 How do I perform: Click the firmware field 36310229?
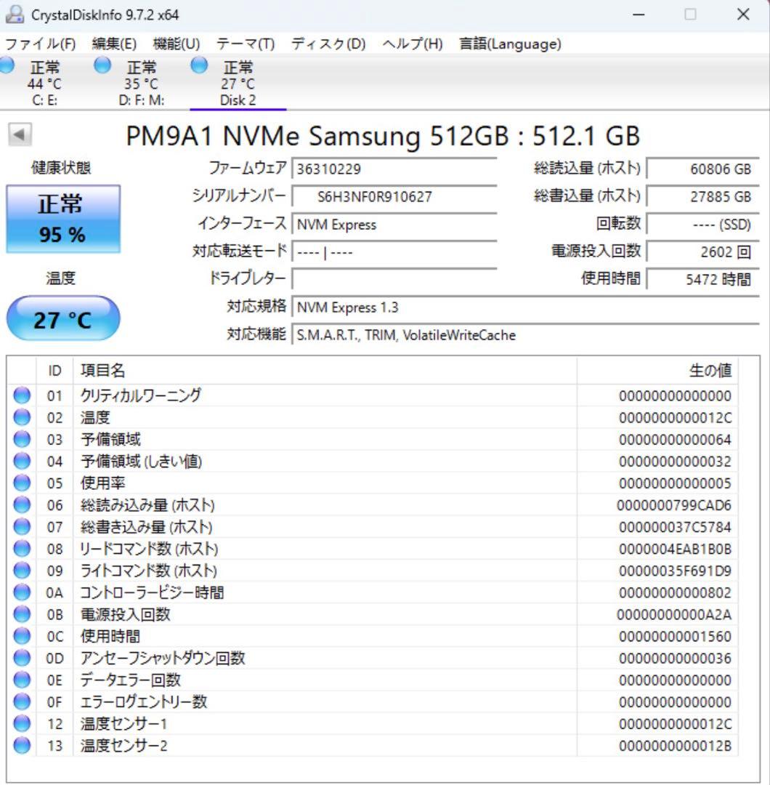[394, 169]
